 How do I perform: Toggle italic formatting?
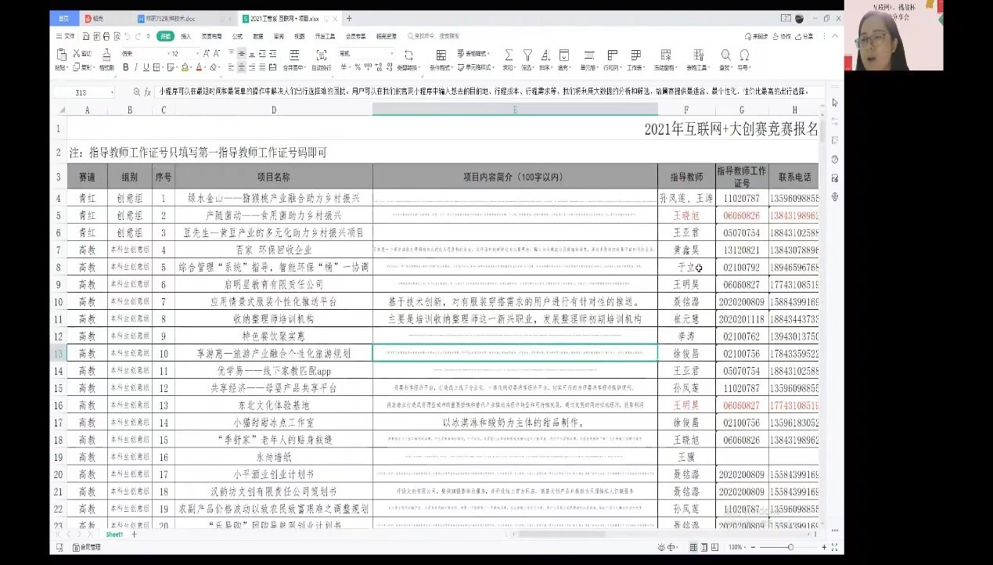[x=135, y=68]
